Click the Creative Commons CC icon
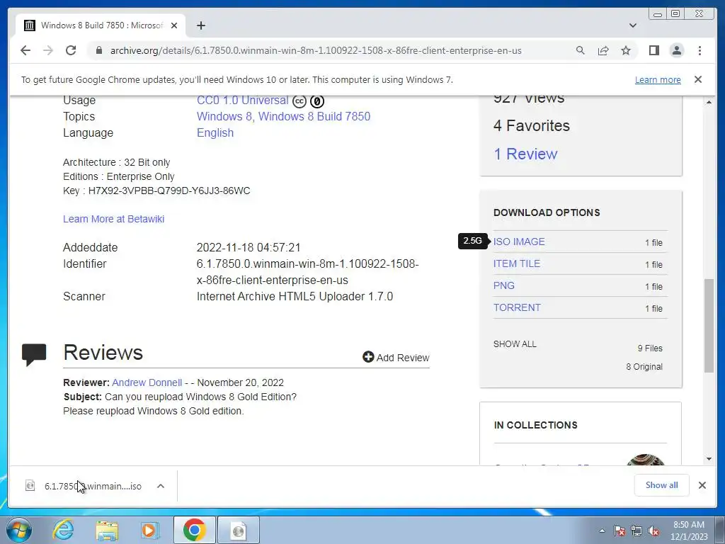The height and width of the screenshot is (544, 725). pyautogui.click(x=299, y=101)
